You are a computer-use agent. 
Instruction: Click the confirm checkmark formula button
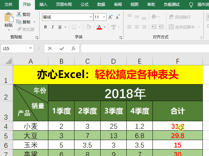pos(62,48)
